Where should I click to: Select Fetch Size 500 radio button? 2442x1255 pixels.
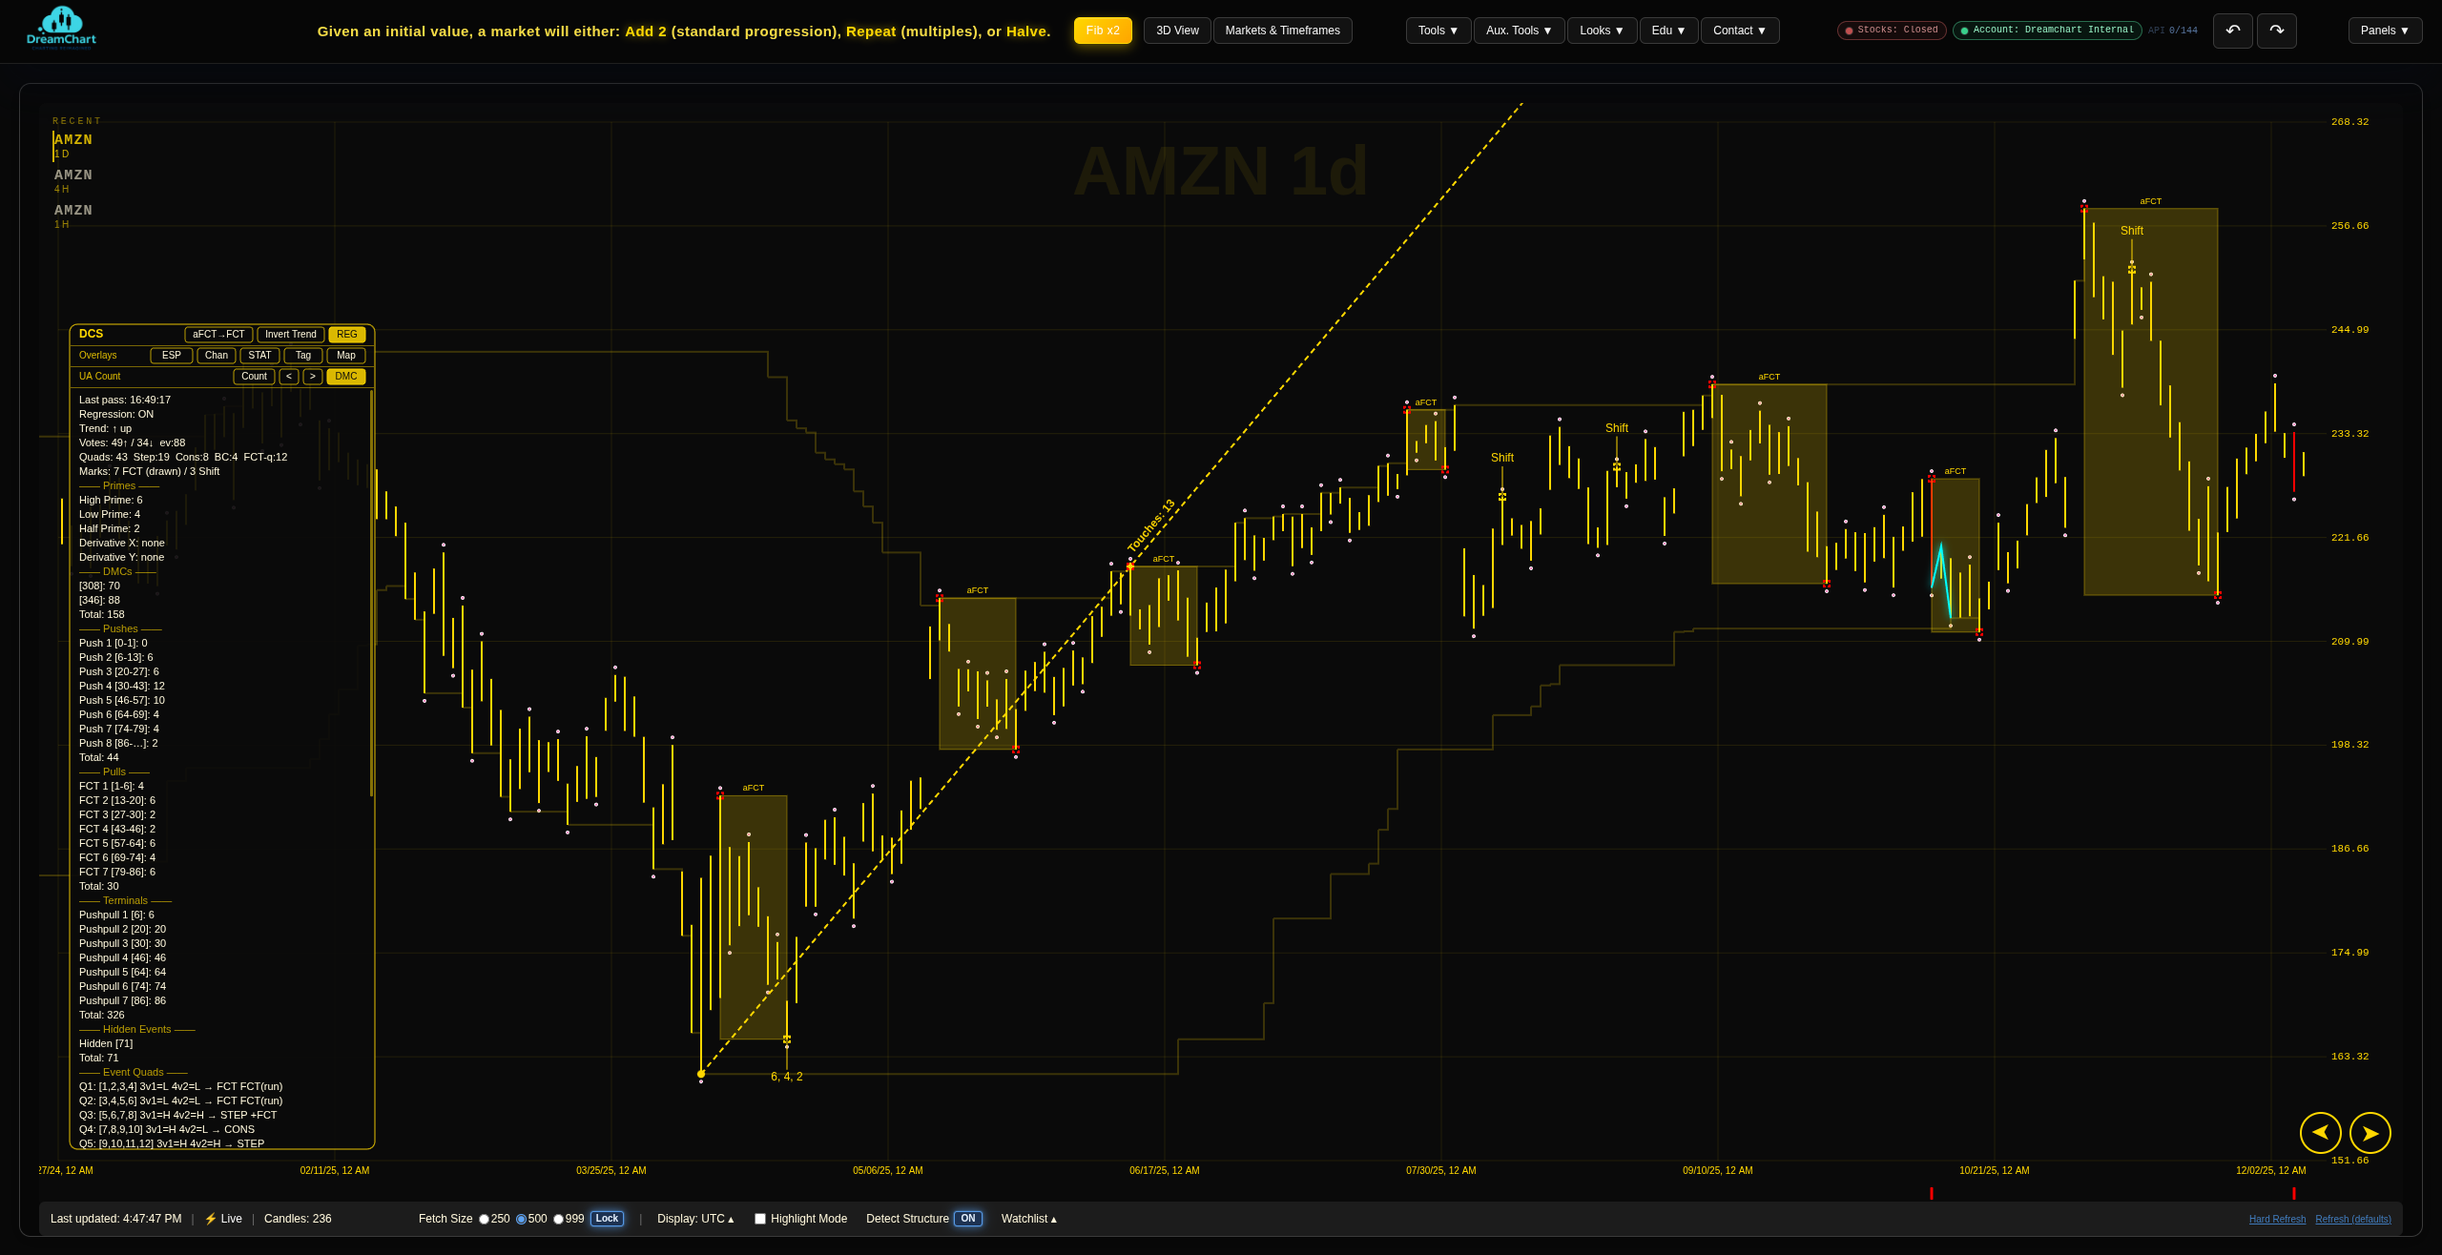521,1219
